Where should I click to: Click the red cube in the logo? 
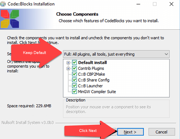pyautogui.click(x=5, y=14)
